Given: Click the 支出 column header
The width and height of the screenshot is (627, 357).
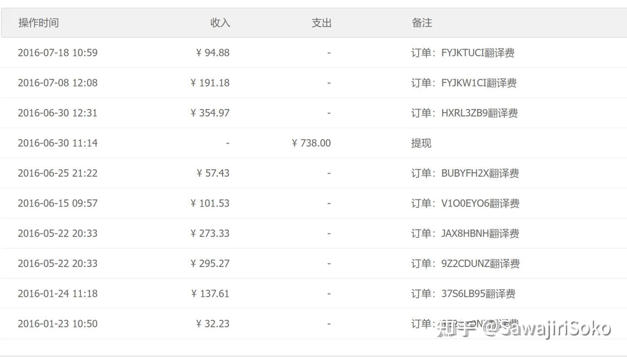Looking at the screenshot, I should click(321, 23).
